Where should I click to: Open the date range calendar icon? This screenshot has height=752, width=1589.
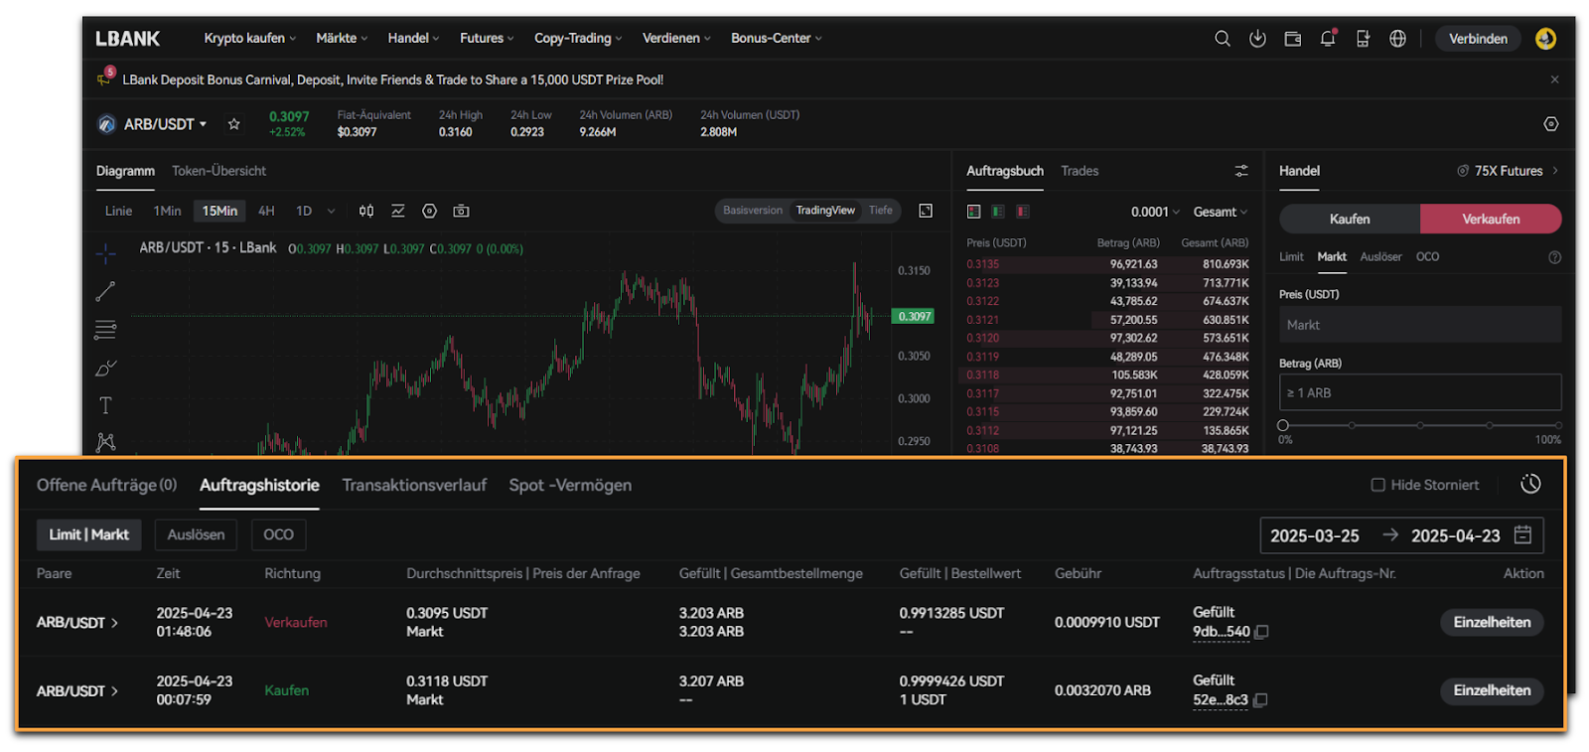[x=1522, y=535]
